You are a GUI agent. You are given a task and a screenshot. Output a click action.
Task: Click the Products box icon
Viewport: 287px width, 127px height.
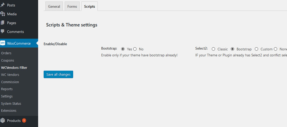coord(3,121)
